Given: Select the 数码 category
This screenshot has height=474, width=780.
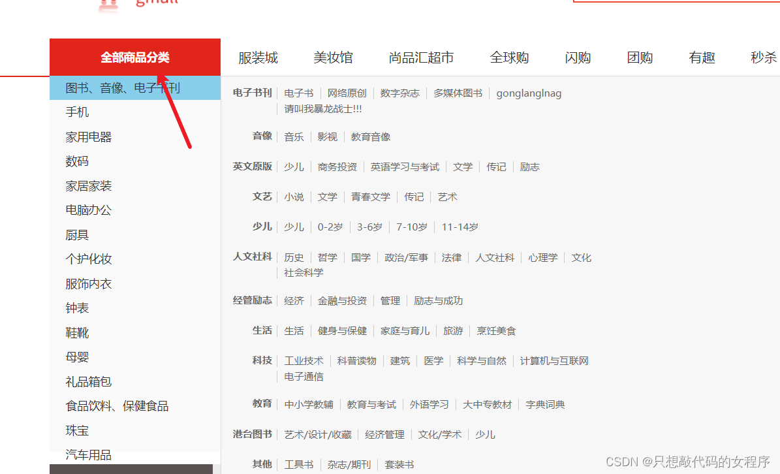Looking at the screenshot, I should tap(77, 161).
